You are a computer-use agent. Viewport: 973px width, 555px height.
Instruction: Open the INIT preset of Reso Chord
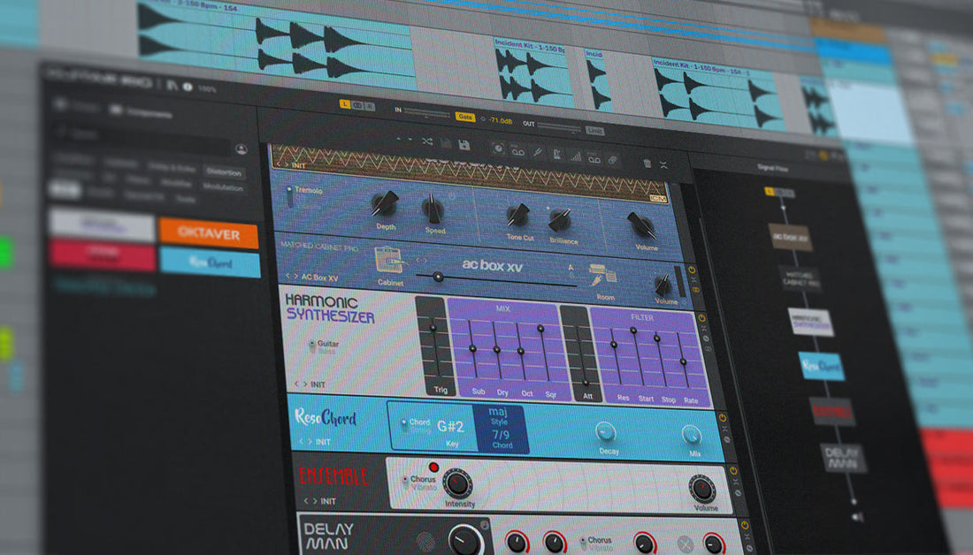323,442
